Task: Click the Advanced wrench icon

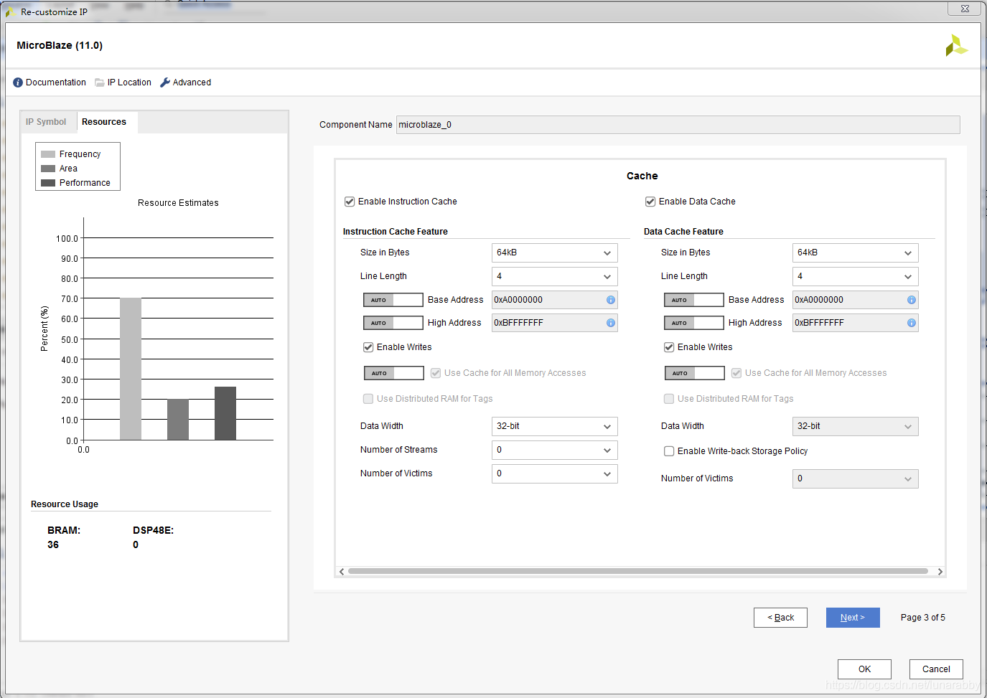Action: pos(165,82)
